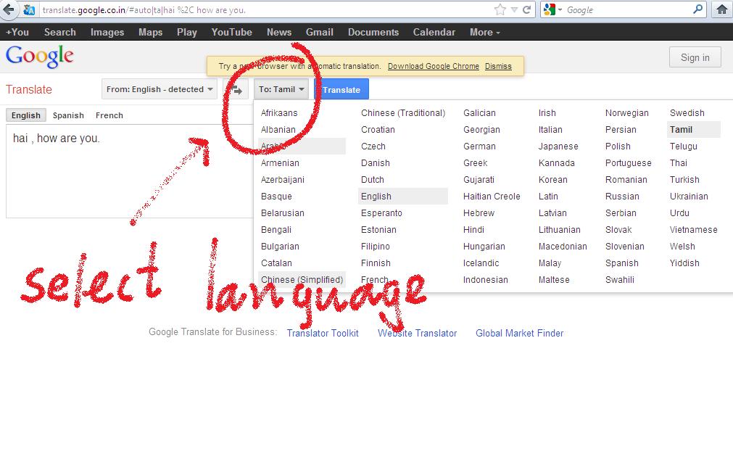Click the source text box with 'hai , how are you.'
This screenshot has width=733, height=462.
(x=130, y=171)
